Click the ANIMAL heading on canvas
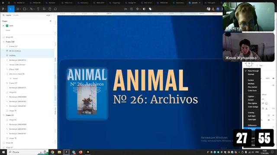The image size is (277, 155). point(151,80)
